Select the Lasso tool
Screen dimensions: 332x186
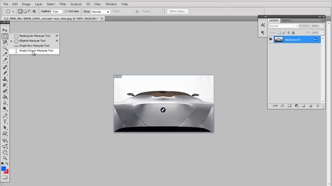coord(5,42)
